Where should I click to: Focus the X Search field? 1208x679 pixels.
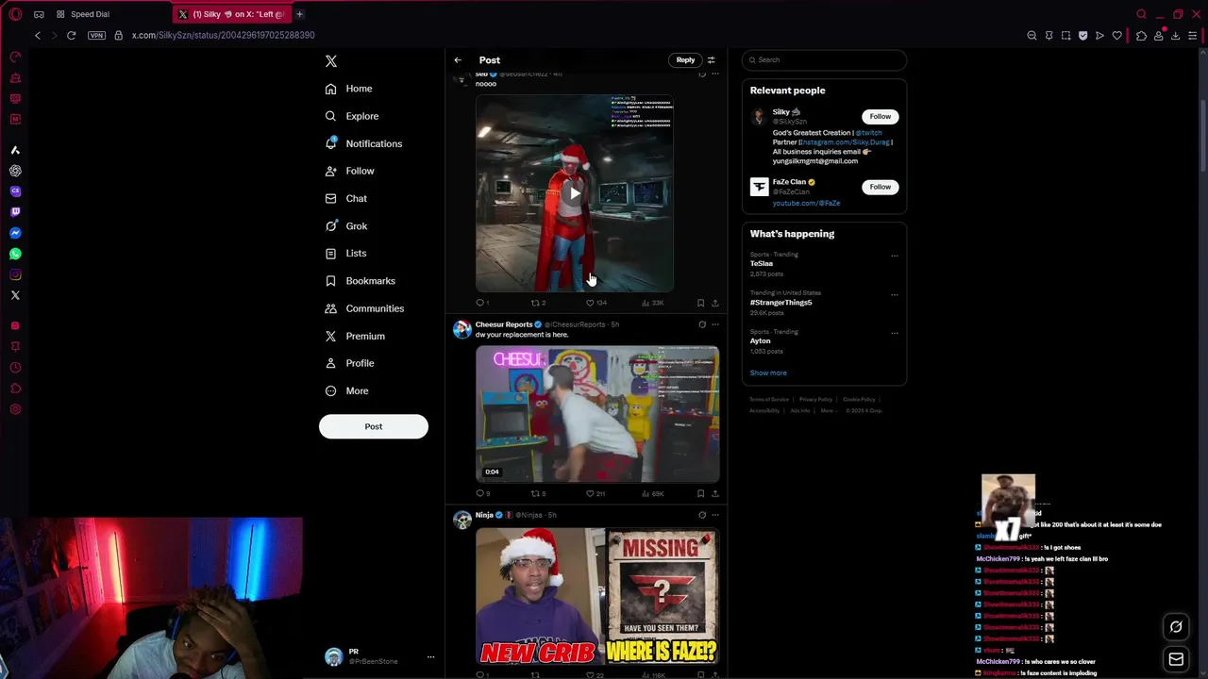(x=825, y=60)
